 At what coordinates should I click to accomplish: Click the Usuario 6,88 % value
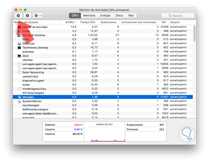click(x=78, y=130)
